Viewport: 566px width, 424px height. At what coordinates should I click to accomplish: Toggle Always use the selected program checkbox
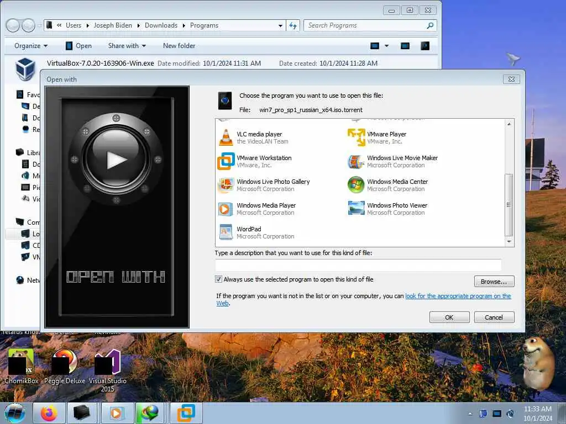(x=218, y=279)
